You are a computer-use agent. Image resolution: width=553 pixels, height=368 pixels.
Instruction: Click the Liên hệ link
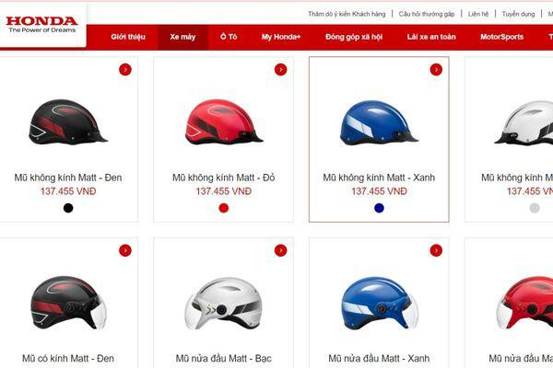click(x=478, y=14)
